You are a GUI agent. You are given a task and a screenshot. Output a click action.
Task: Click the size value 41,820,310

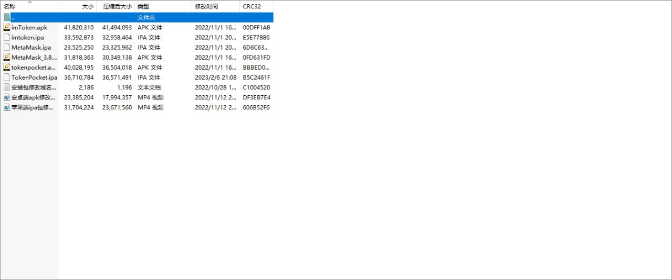coord(79,27)
